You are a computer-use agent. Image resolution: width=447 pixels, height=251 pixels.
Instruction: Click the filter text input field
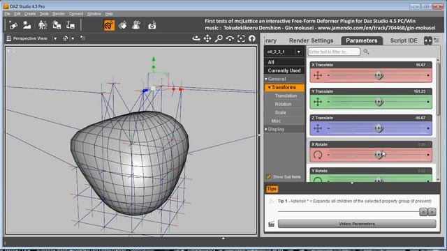pos(334,52)
